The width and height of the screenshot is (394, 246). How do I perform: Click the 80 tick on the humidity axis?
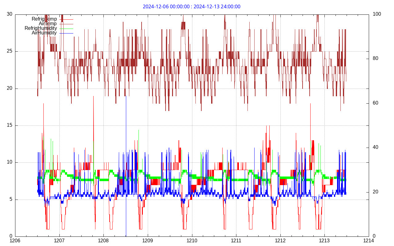pyautogui.click(x=376, y=58)
